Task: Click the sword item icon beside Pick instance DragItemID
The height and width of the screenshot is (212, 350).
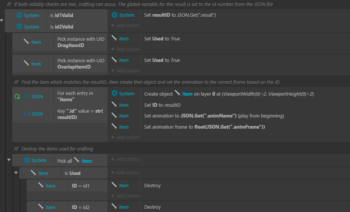Action: 26,42
